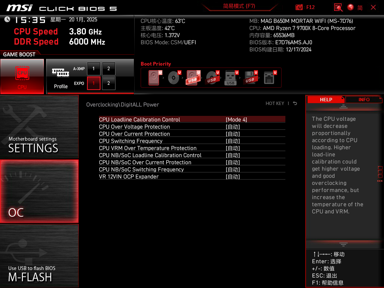Open CPU Loadline Calibration Control Mode 4 options
Screen dimensions: 384x288
pos(236,120)
